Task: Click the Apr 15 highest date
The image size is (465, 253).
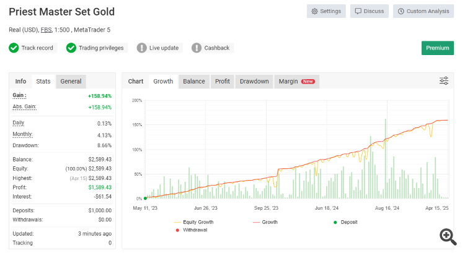Action: tap(79, 178)
